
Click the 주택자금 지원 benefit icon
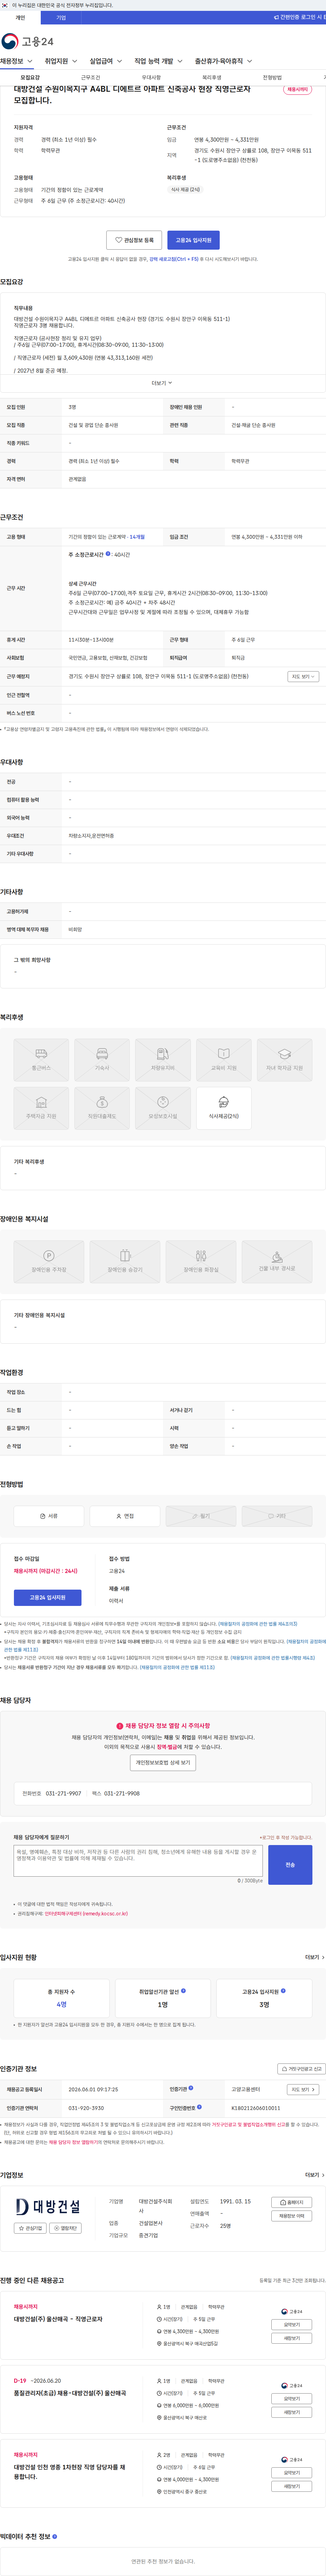click(x=41, y=1108)
